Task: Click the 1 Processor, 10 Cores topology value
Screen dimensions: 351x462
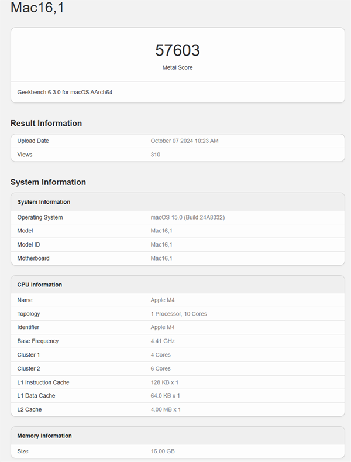Action: point(178,314)
